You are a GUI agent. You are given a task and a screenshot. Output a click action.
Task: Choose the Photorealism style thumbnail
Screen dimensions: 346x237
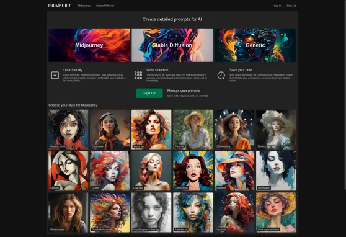tap(68, 212)
